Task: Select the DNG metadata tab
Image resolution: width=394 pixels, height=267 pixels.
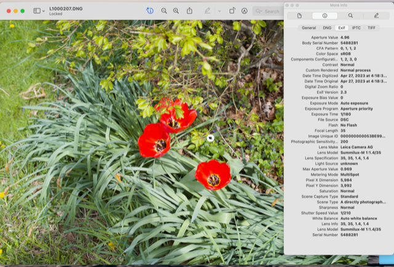Action: (327, 28)
